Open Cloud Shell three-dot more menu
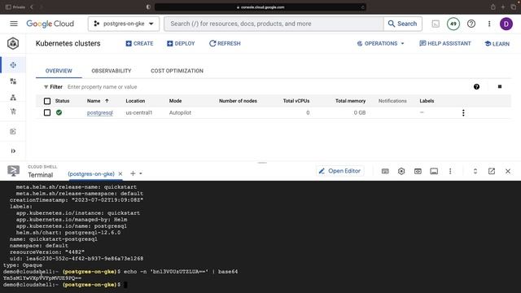The height and width of the screenshot is (293, 521). (450, 171)
